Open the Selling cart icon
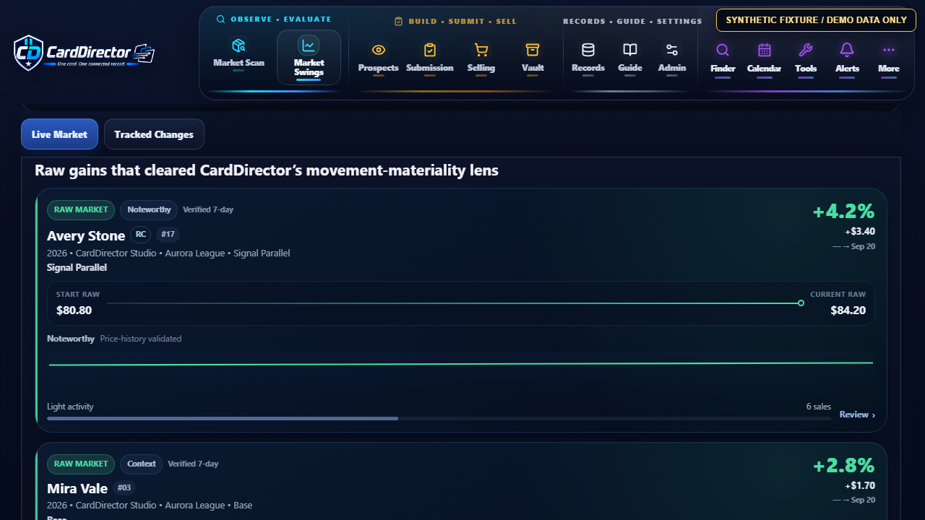The height and width of the screenshot is (520, 925). (481, 50)
